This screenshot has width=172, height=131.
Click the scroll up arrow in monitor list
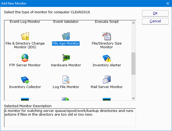(x=134, y=23)
